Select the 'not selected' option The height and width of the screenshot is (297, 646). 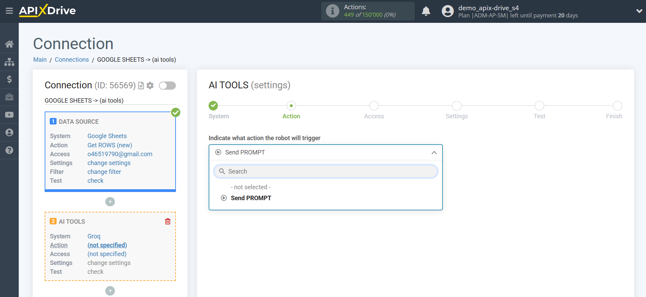pyautogui.click(x=251, y=187)
